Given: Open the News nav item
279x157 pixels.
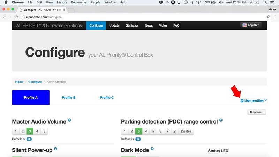Looking at the screenshot, I should tap(149, 25).
